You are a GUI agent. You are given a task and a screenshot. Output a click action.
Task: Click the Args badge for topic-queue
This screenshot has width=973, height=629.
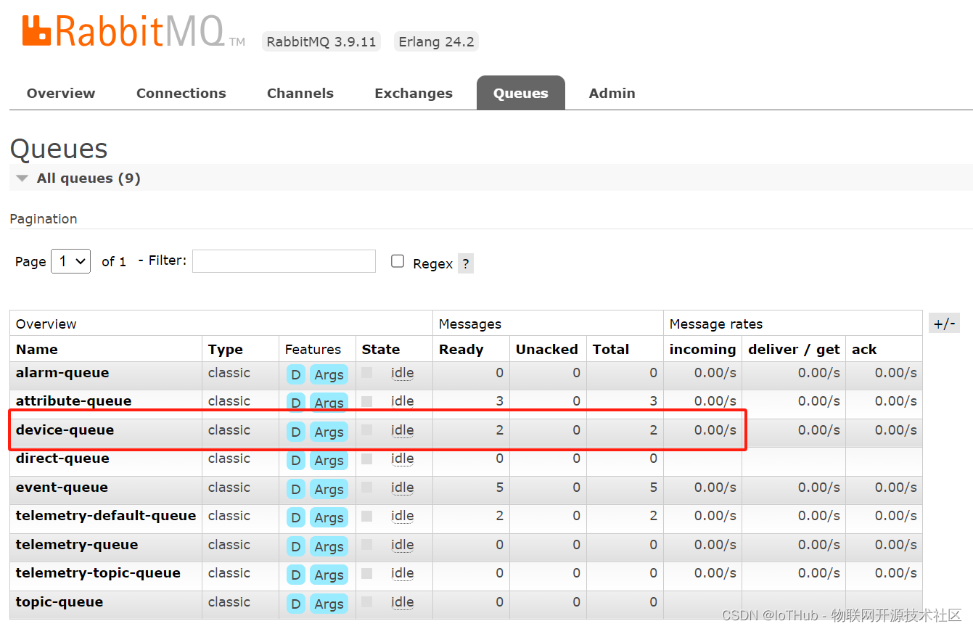(329, 604)
